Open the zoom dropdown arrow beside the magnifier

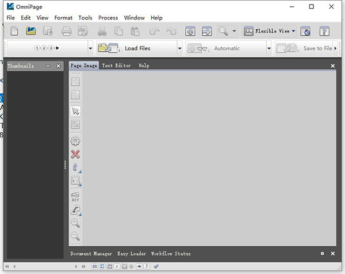coord(234,31)
